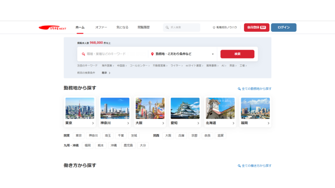Click the Rikunabi NEXT logo

pos(52,28)
